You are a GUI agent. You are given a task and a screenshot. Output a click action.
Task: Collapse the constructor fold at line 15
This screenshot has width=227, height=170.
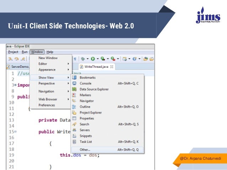pos(15,132)
